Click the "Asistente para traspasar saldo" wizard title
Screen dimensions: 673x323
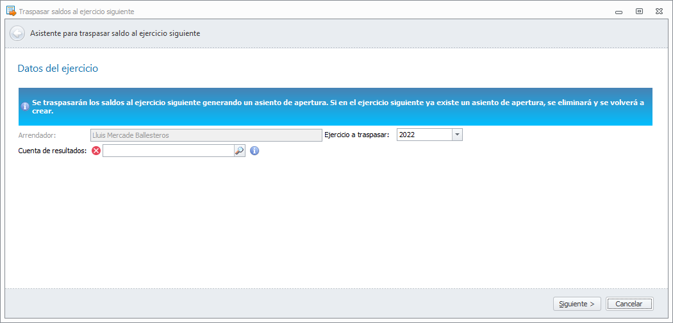[115, 33]
